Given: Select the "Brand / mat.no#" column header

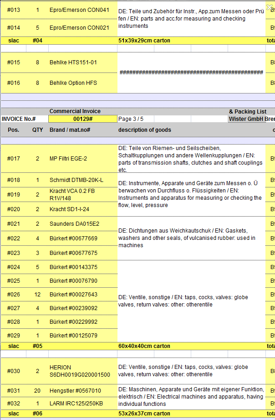Looking at the screenshot, I should (70, 130).
